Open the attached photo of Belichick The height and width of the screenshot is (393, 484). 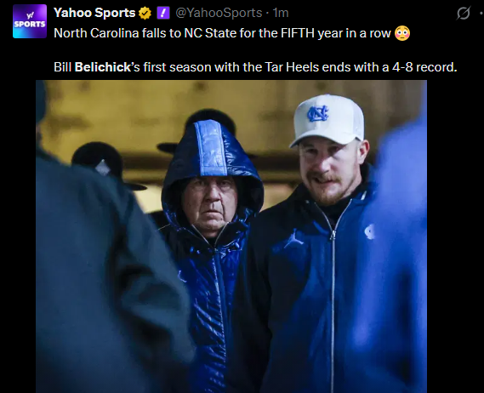[x=231, y=236]
